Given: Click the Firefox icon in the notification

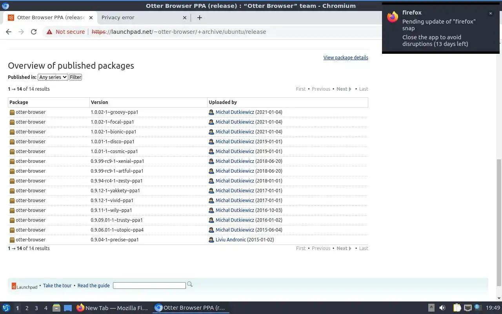Looking at the screenshot, I should [393, 17].
